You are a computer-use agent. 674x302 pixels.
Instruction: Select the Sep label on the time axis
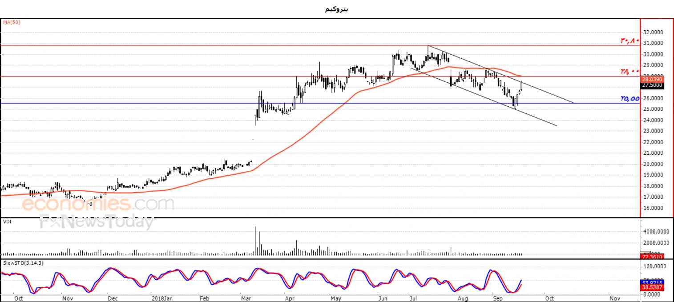[497, 298]
